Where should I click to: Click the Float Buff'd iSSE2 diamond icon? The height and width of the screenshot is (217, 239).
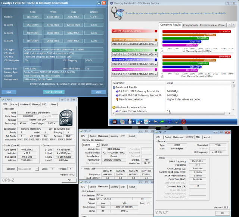(117, 95)
